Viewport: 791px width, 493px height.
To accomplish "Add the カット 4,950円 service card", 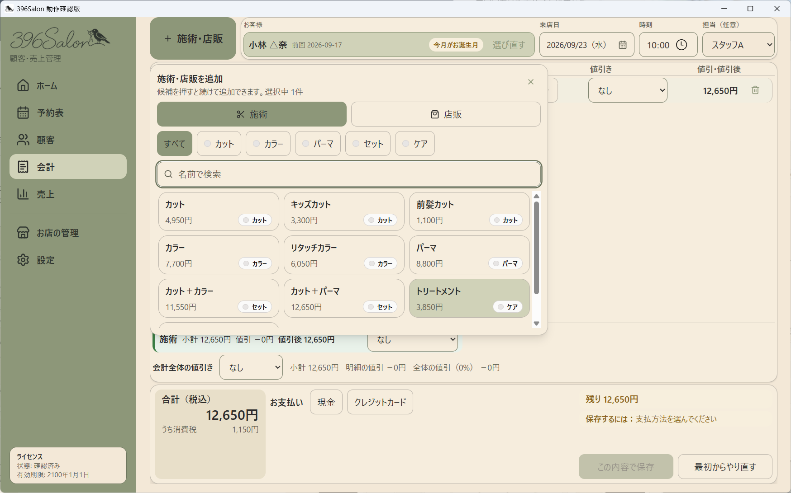I will point(219,211).
